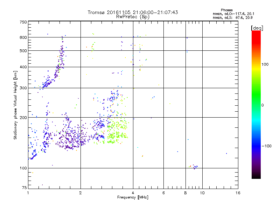Viewport: 280px width, 210px height.
Task: Click the x-axis tick label '2'
Action: point(80,193)
